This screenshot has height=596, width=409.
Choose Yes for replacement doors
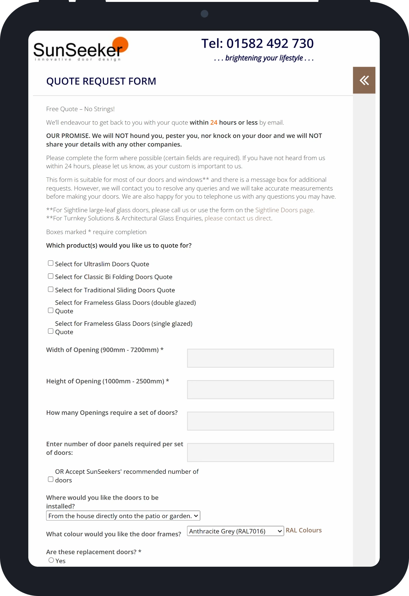[x=51, y=560]
